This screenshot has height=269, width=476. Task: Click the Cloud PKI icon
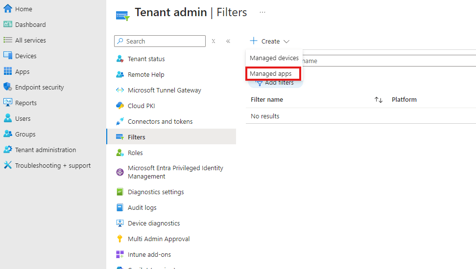pos(119,106)
